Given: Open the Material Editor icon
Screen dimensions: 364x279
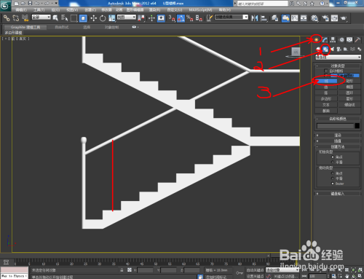Looking at the screenshot, I should (314, 18).
